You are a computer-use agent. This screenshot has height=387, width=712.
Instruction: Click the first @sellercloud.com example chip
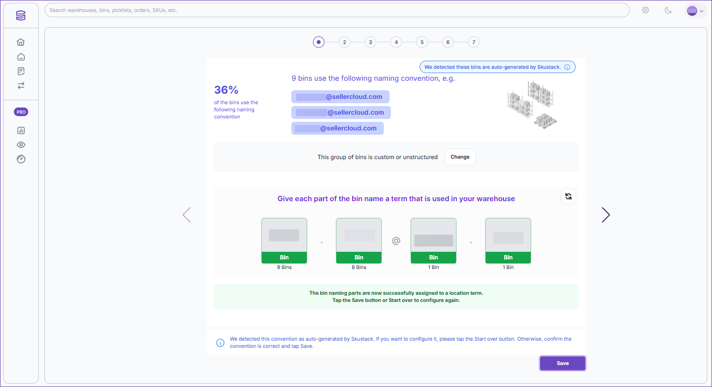click(x=340, y=97)
